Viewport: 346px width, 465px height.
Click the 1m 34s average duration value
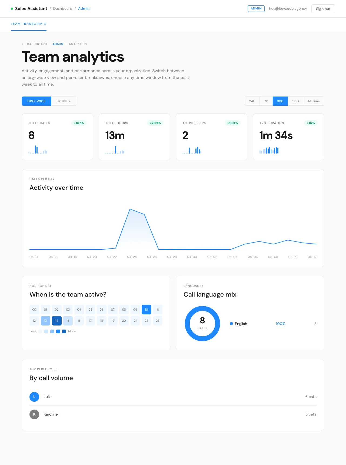click(276, 135)
